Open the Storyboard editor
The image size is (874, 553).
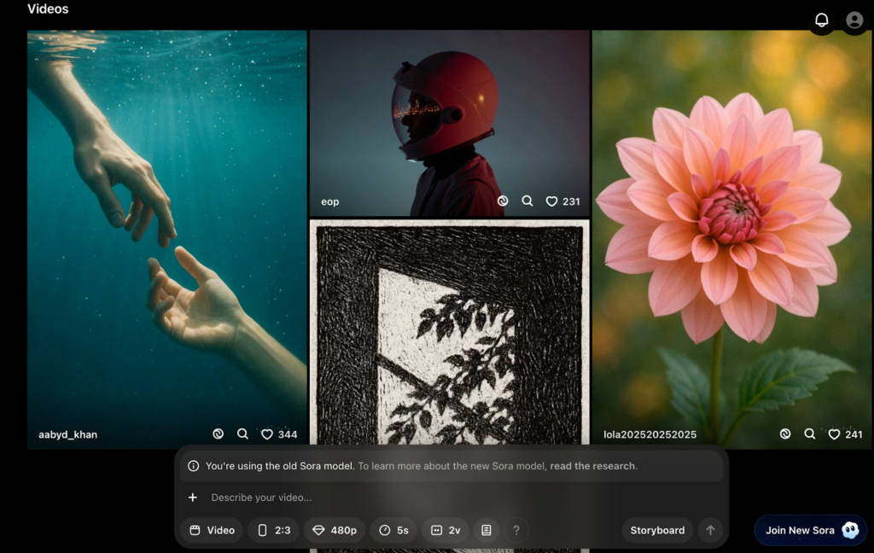click(656, 530)
